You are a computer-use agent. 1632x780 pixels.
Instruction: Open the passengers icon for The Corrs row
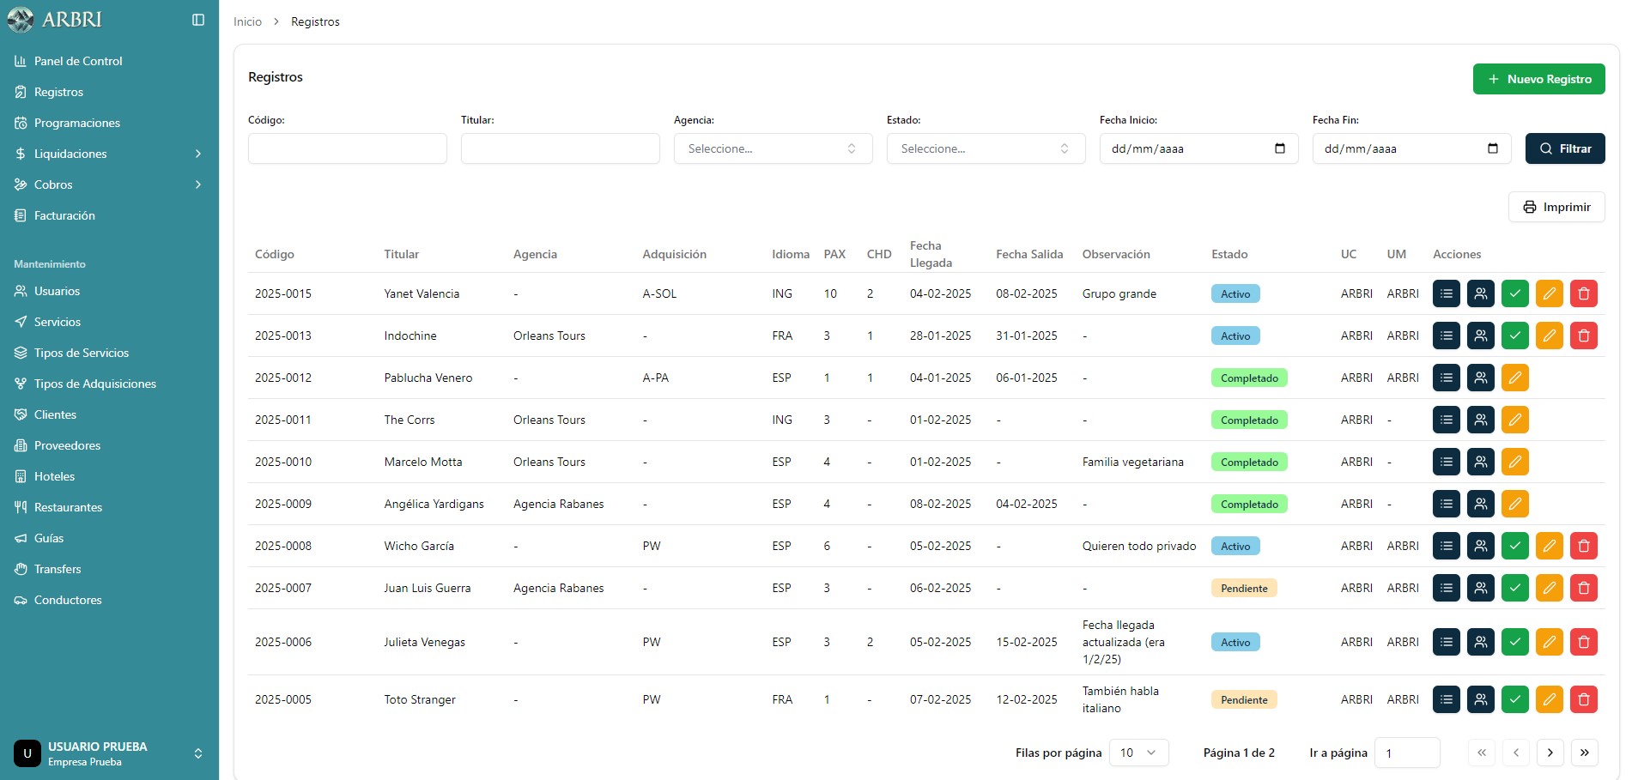[x=1480, y=420]
